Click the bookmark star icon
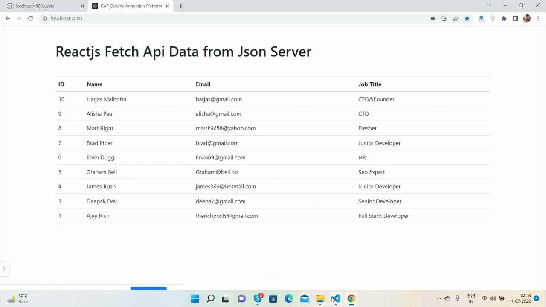Image resolution: width=546 pixels, height=307 pixels. point(467,19)
